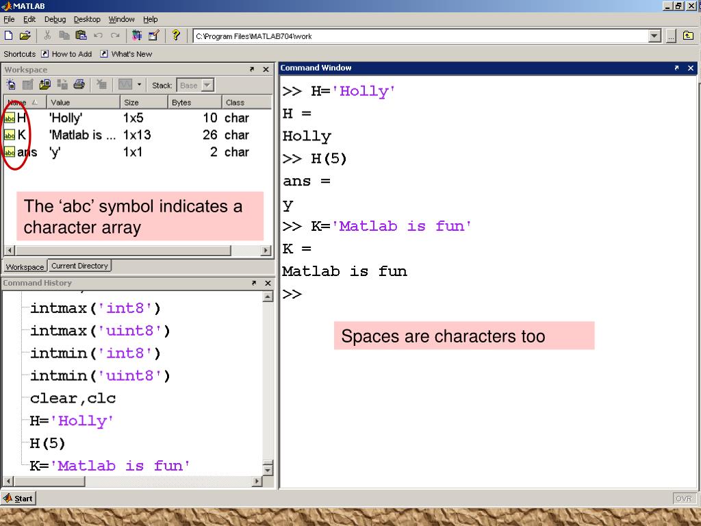Undock the Command History panel
This screenshot has width=701, height=526.
click(254, 283)
